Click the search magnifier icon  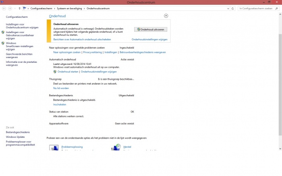point(277,8)
